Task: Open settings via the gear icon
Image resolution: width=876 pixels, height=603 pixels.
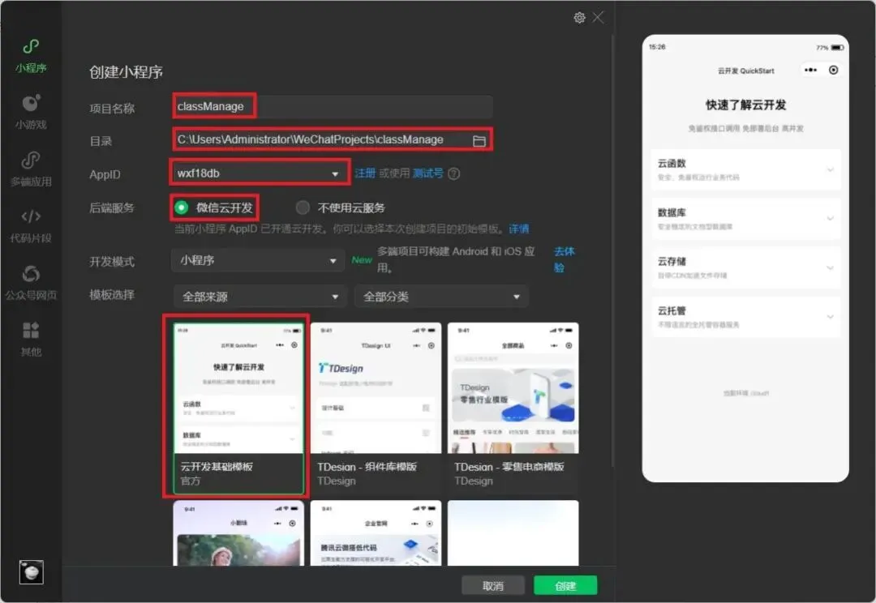Action: [579, 18]
